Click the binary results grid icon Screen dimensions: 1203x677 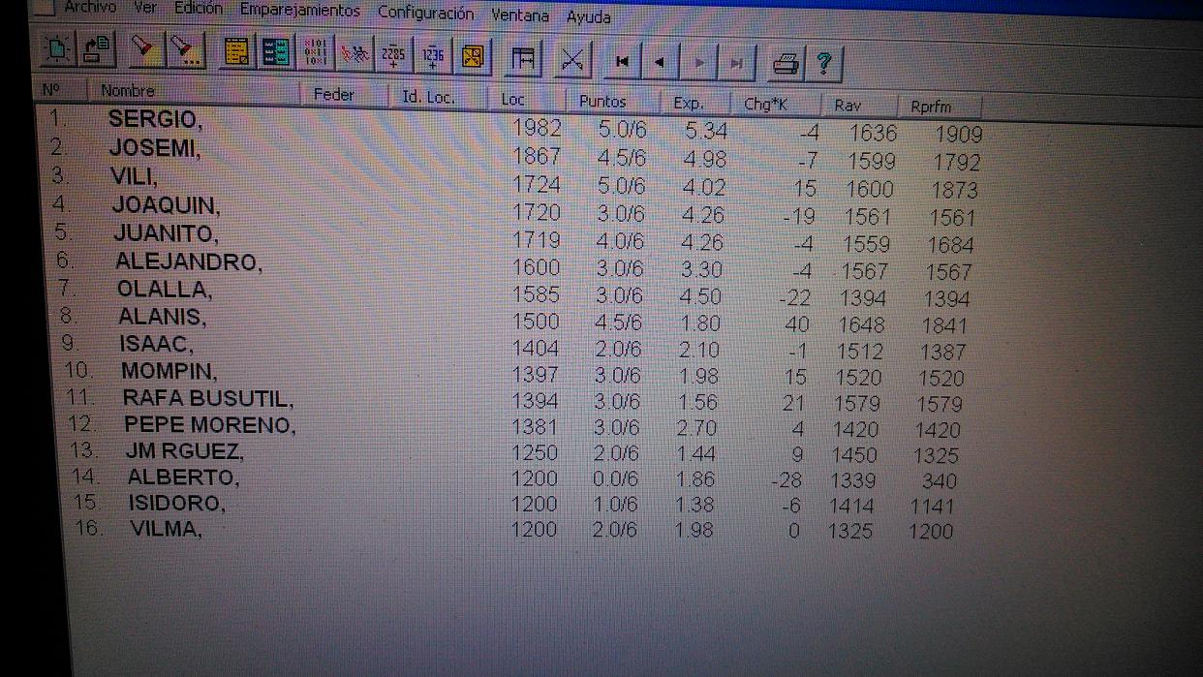pos(315,53)
